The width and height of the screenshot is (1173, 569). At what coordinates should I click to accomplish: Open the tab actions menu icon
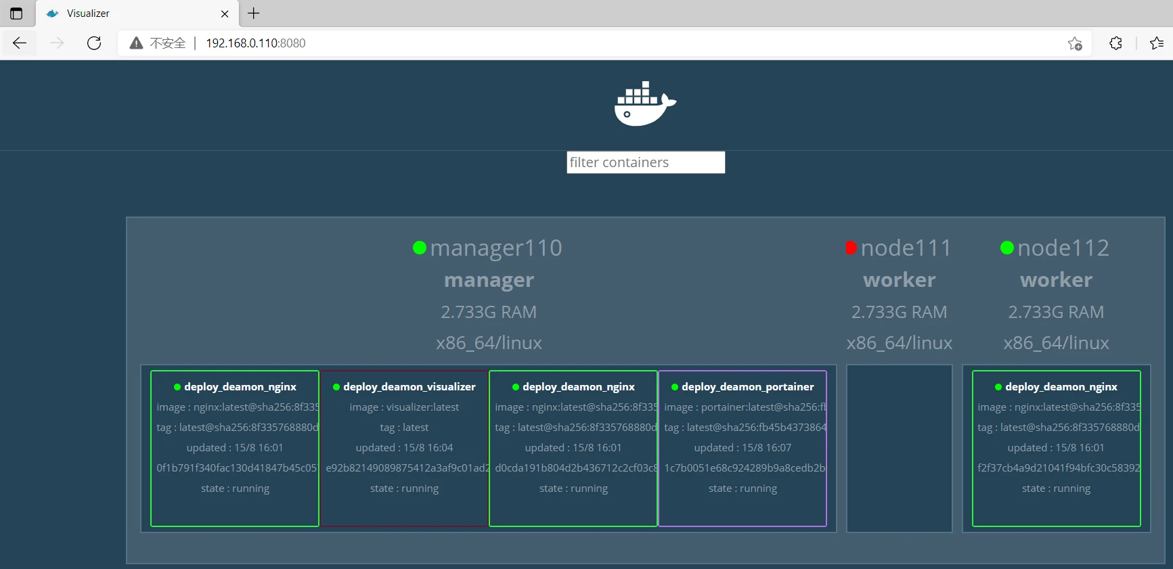[16, 14]
